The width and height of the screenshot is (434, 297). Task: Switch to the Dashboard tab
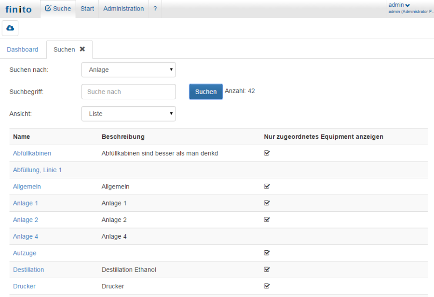click(x=23, y=50)
